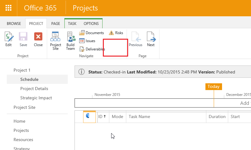Sort by the ID column header

tap(103, 116)
